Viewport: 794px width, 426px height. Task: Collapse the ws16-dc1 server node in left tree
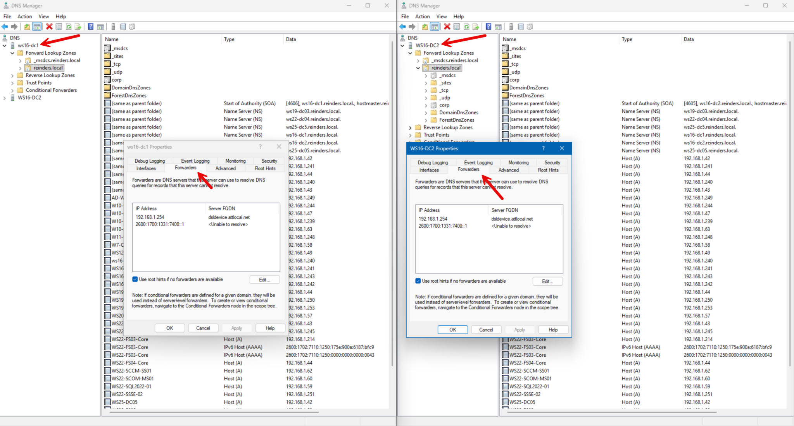pyautogui.click(x=5, y=45)
